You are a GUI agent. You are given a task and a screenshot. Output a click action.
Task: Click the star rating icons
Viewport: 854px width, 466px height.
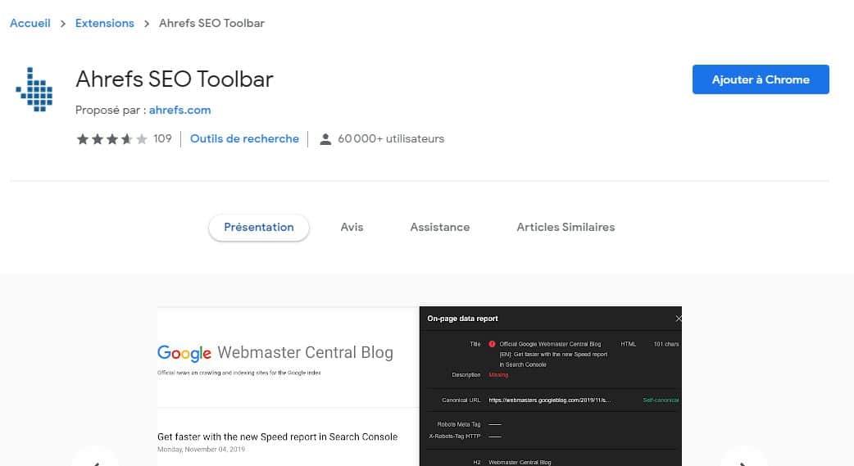tap(111, 139)
